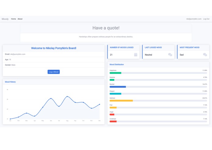Click the Moody brand logo
This screenshot has height=150, width=212.
pyautogui.click(x=5, y=19)
